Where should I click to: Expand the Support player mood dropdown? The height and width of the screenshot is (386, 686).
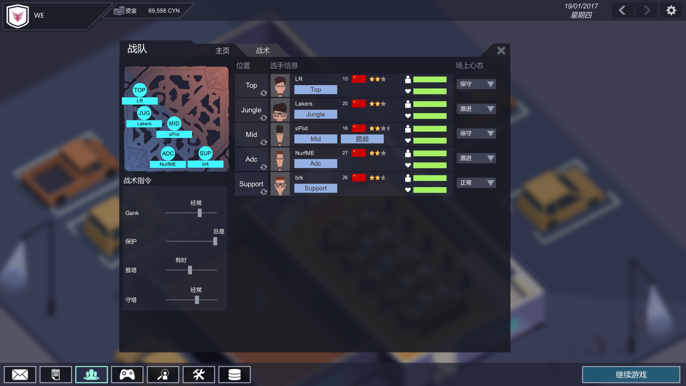pos(476,182)
